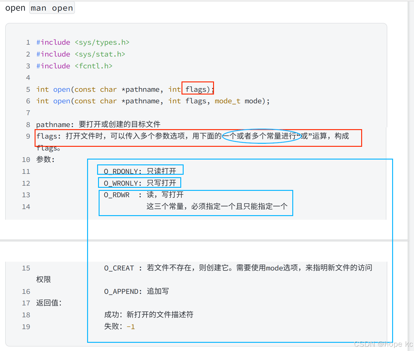Screen dimensions: 414x351
Task: Click the 'O_RDWR : 读, 写打开' entry
Action: [x=144, y=195]
